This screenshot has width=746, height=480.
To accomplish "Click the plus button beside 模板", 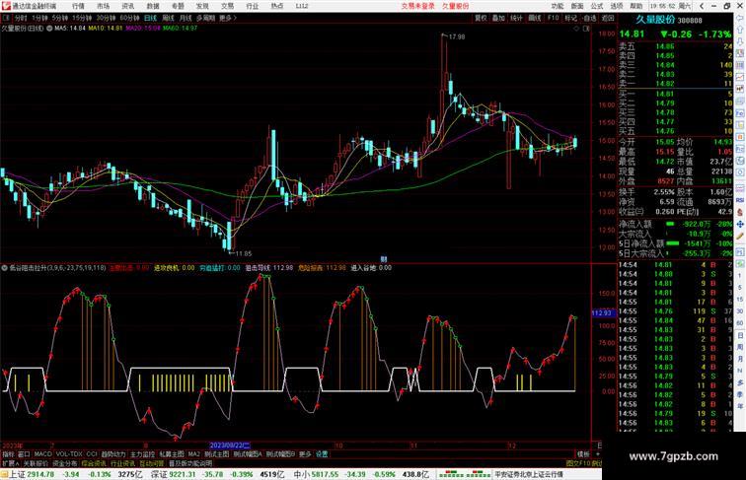I will [598, 454].
